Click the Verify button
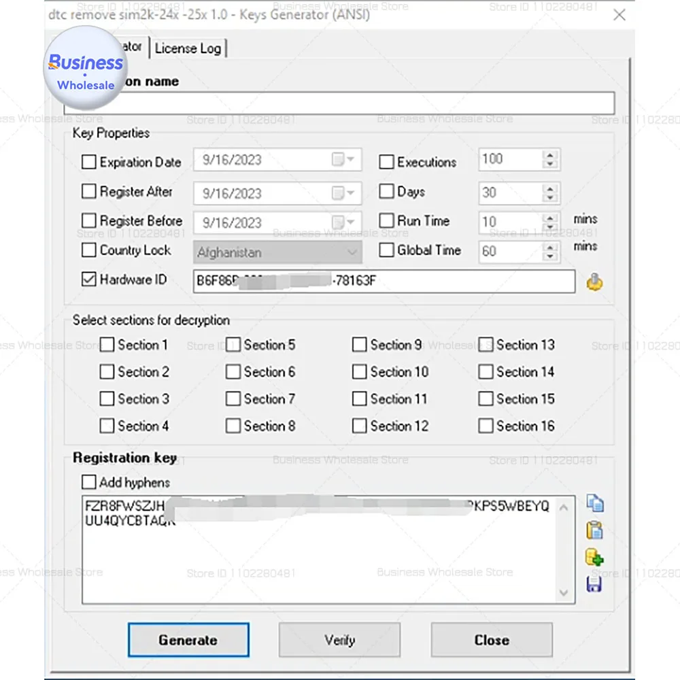The height and width of the screenshot is (680, 680). coord(339,640)
